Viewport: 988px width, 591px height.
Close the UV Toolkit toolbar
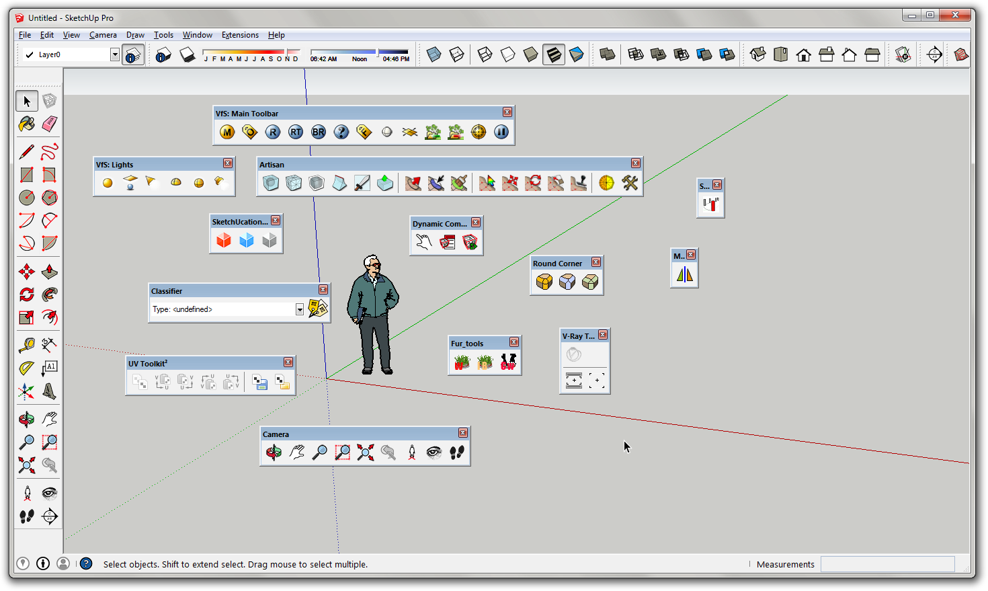click(x=288, y=362)
